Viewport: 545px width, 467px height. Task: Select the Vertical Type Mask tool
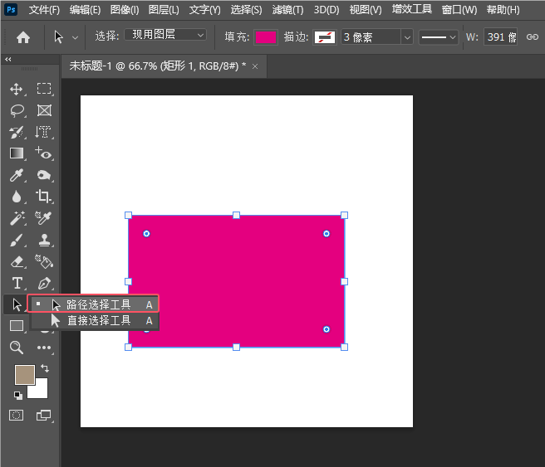43,132
